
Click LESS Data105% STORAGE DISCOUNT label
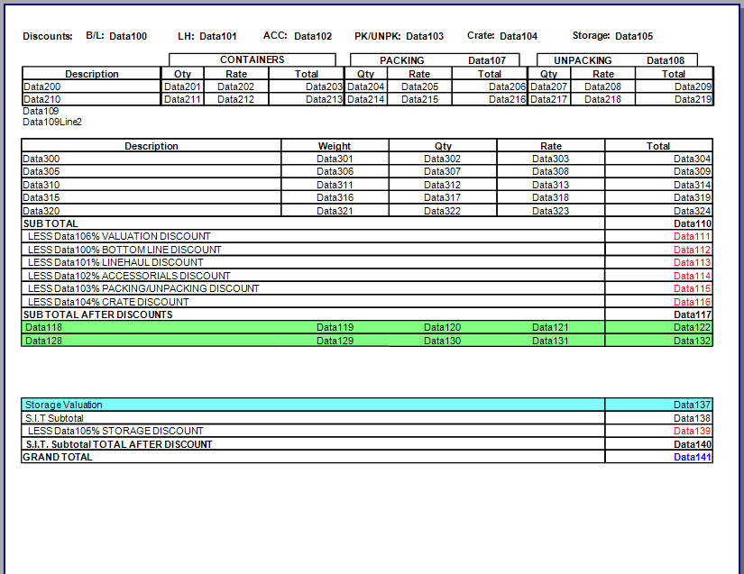[x=115, y=431]
